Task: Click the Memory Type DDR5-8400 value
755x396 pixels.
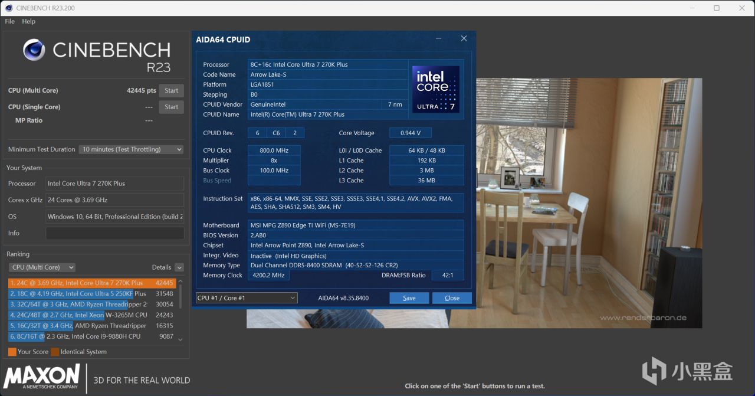Action: (x=356, y=266)
